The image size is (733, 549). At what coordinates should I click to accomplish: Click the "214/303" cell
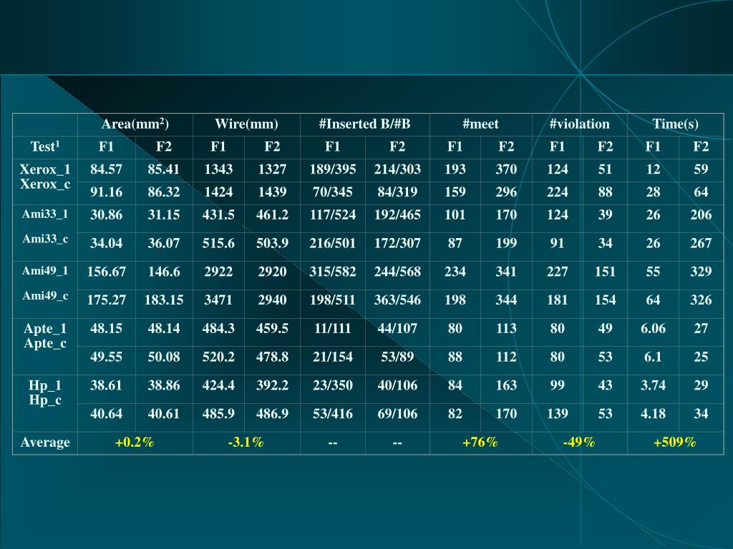tap(397, 169)
